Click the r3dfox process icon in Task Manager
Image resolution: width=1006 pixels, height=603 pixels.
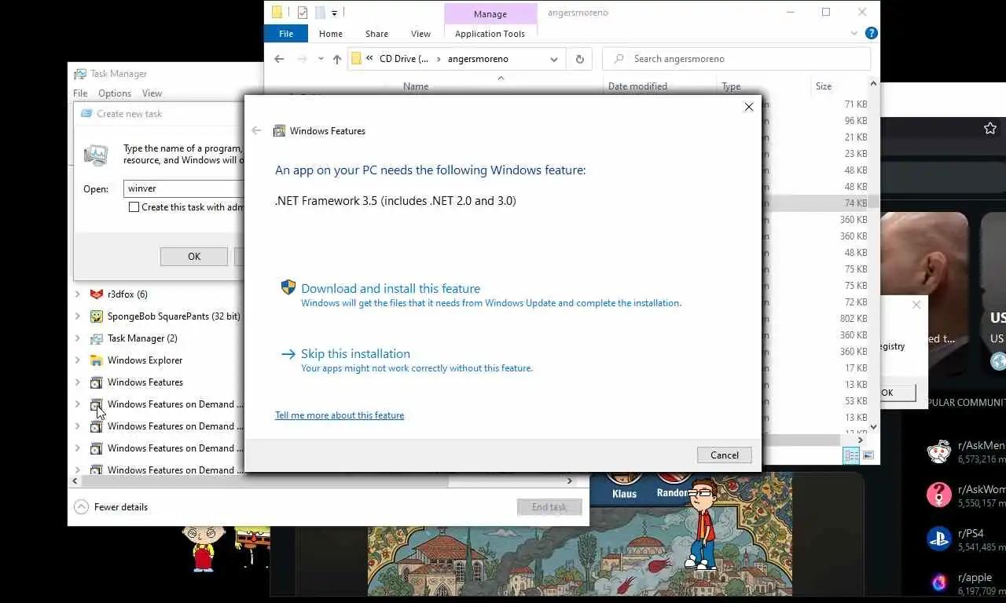pos(96,294)
